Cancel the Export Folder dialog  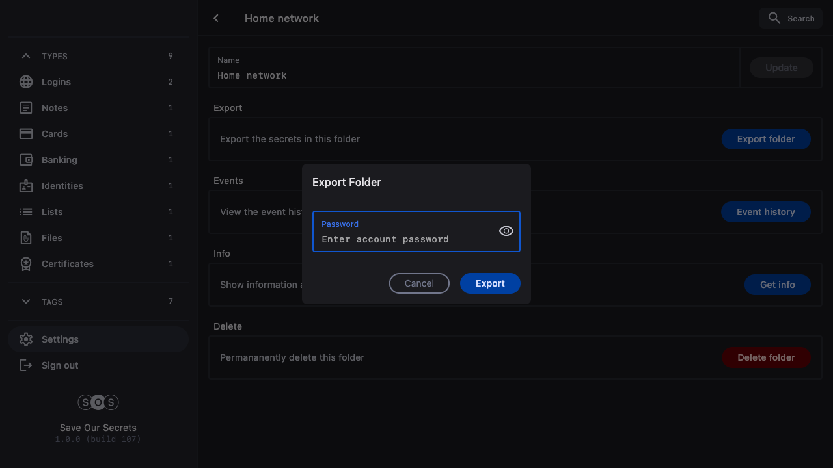(x=419, y=283)
